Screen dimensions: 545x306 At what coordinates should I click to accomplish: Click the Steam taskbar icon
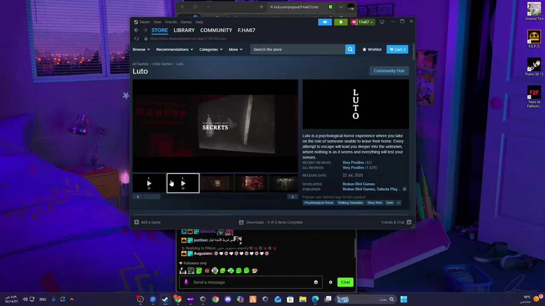[x=165, y=299]
